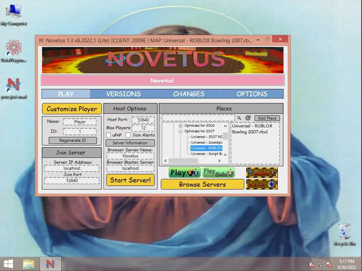
Task: Select 'Universal - DoomSpir' tree item
Action: click(206, 143)
